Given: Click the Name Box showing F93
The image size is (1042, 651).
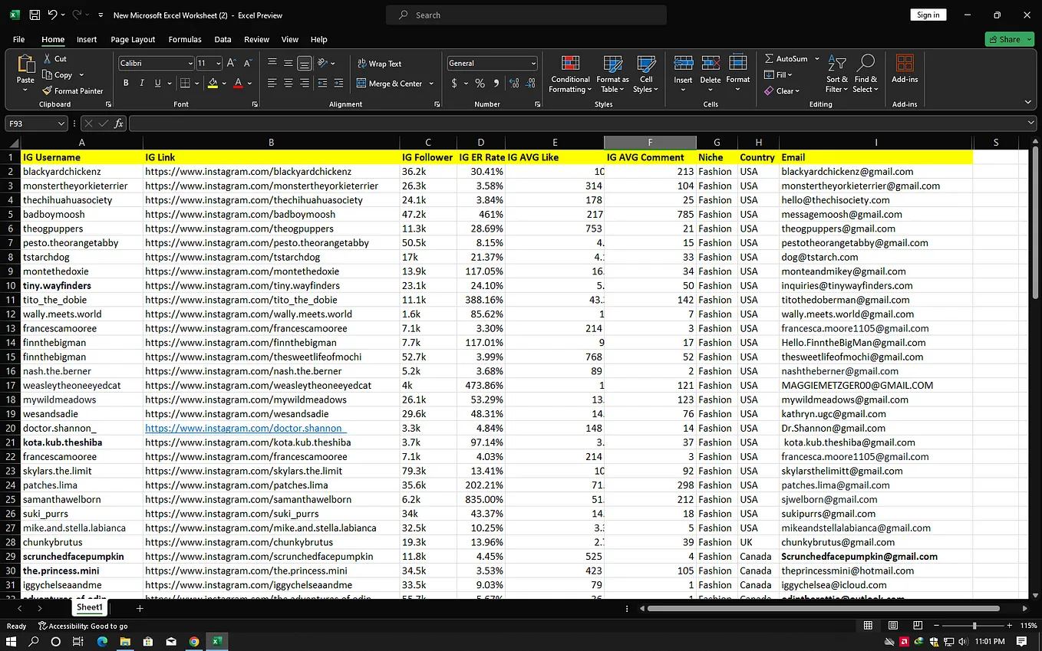Looking at the screenshot, I should [x=38, y=123].
